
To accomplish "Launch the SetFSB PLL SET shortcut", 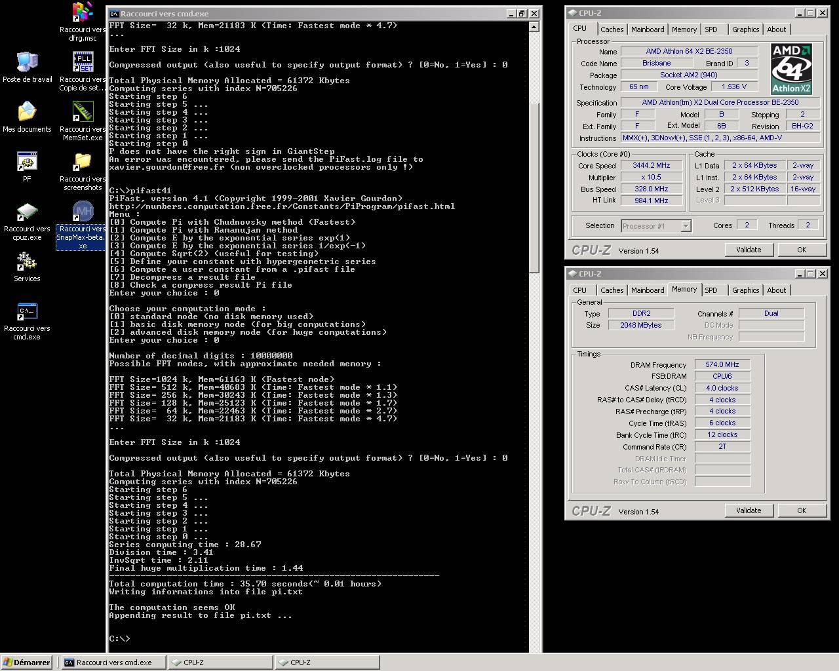I will [x=83, y=72].
